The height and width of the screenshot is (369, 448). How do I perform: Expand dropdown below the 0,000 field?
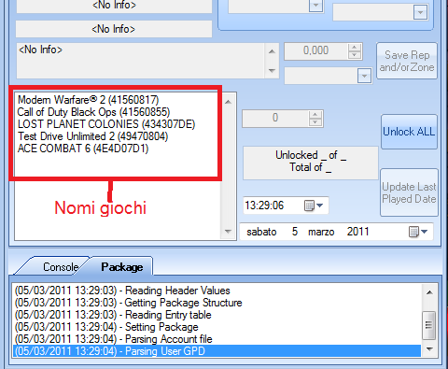tap(364, 76)
